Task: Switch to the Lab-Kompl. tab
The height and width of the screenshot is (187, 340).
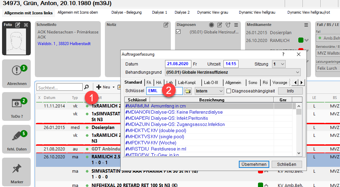Action: point(187,83)
